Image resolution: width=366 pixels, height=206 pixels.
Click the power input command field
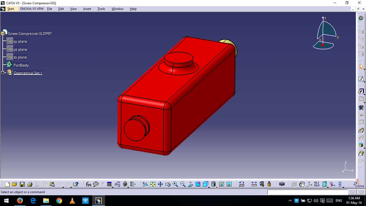point(307,192)
